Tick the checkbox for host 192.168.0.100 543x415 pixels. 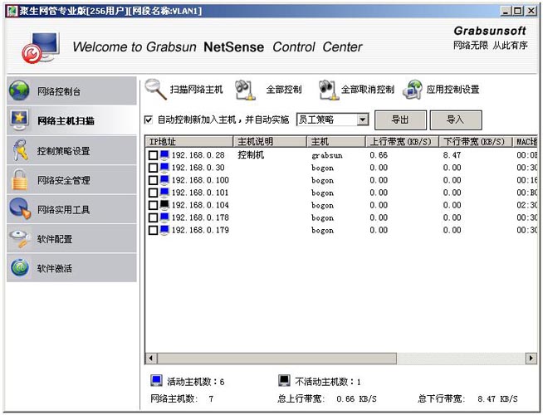point(153,180)
